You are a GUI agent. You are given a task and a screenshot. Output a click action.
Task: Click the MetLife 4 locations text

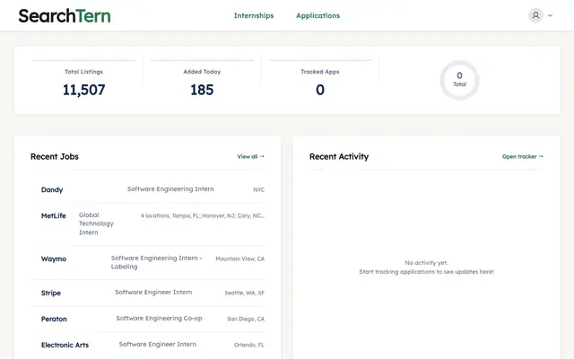click(203, 215)
